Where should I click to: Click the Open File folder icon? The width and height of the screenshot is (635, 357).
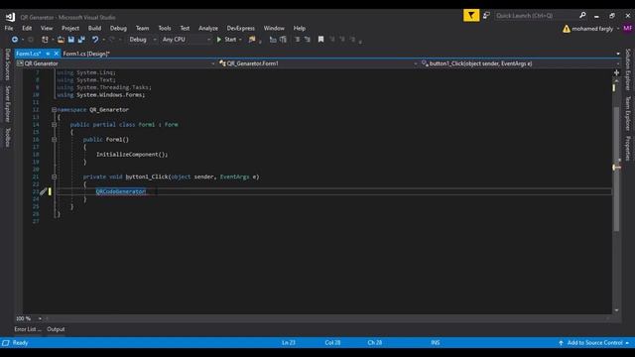coord(61,40)
